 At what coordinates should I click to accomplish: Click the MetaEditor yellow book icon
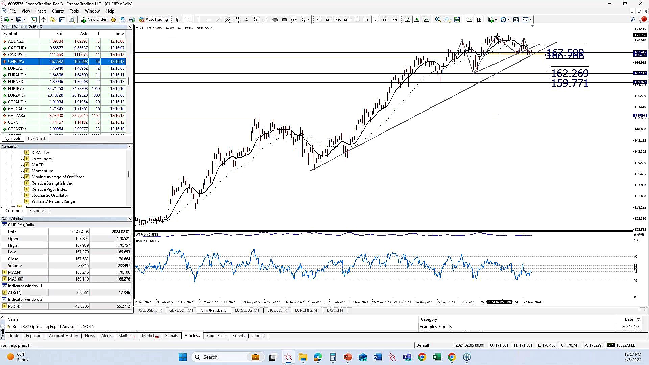[x=113, y=20]
